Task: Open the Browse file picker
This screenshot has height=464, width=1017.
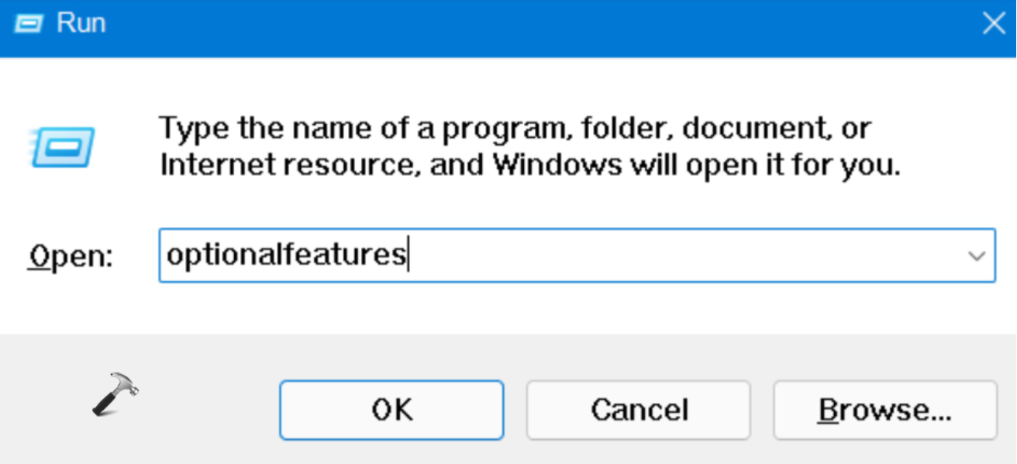Action: (x=884, y=410)
